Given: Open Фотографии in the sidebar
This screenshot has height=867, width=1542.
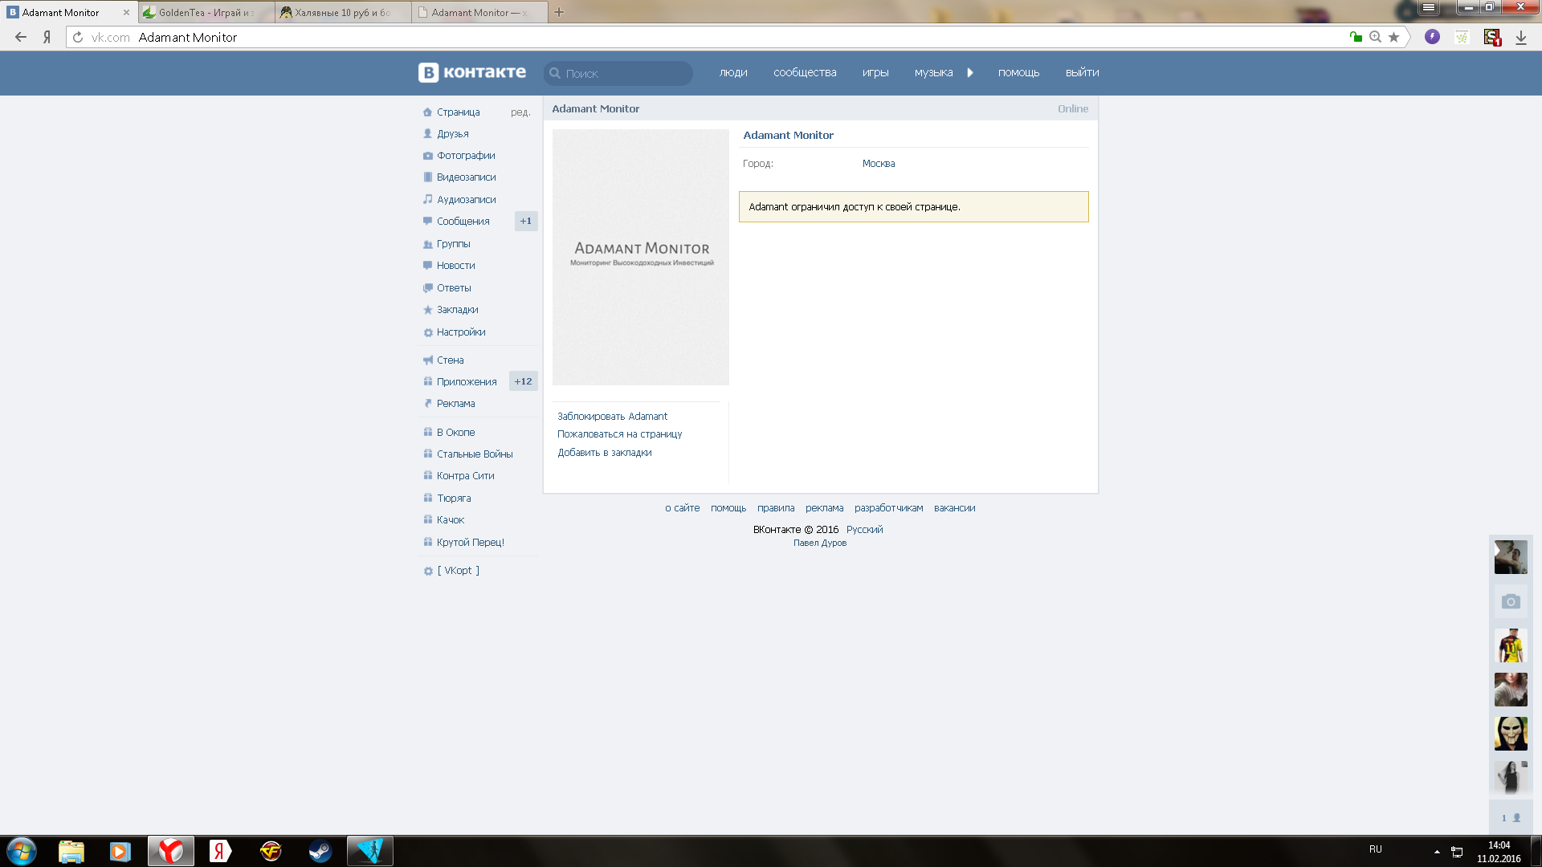Looking at the screenshot, I should [466, 156].
